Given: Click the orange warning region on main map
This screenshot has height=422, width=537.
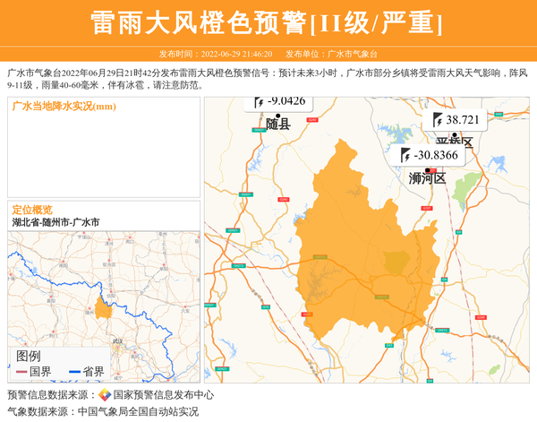Looking at the screenshot, I should (358, 233).
